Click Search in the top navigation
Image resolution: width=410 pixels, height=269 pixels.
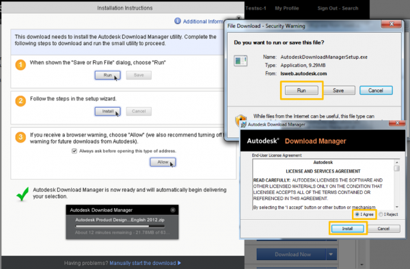point(350,8)
